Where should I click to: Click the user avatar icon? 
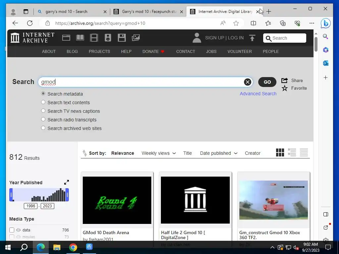coord(197,38)
